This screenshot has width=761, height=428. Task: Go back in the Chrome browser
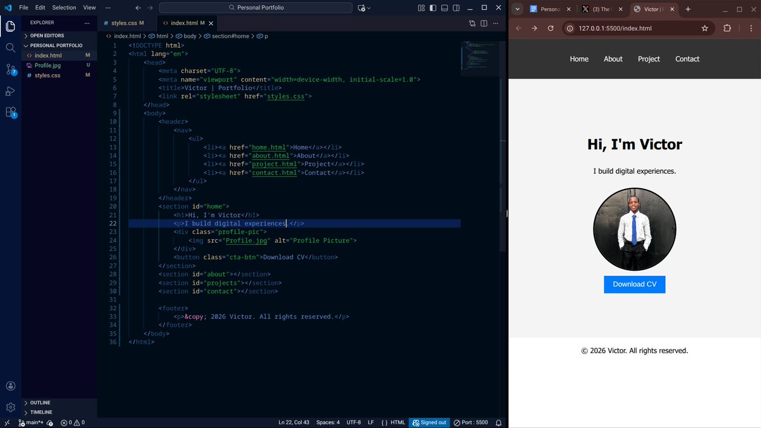tap(518, 28)
